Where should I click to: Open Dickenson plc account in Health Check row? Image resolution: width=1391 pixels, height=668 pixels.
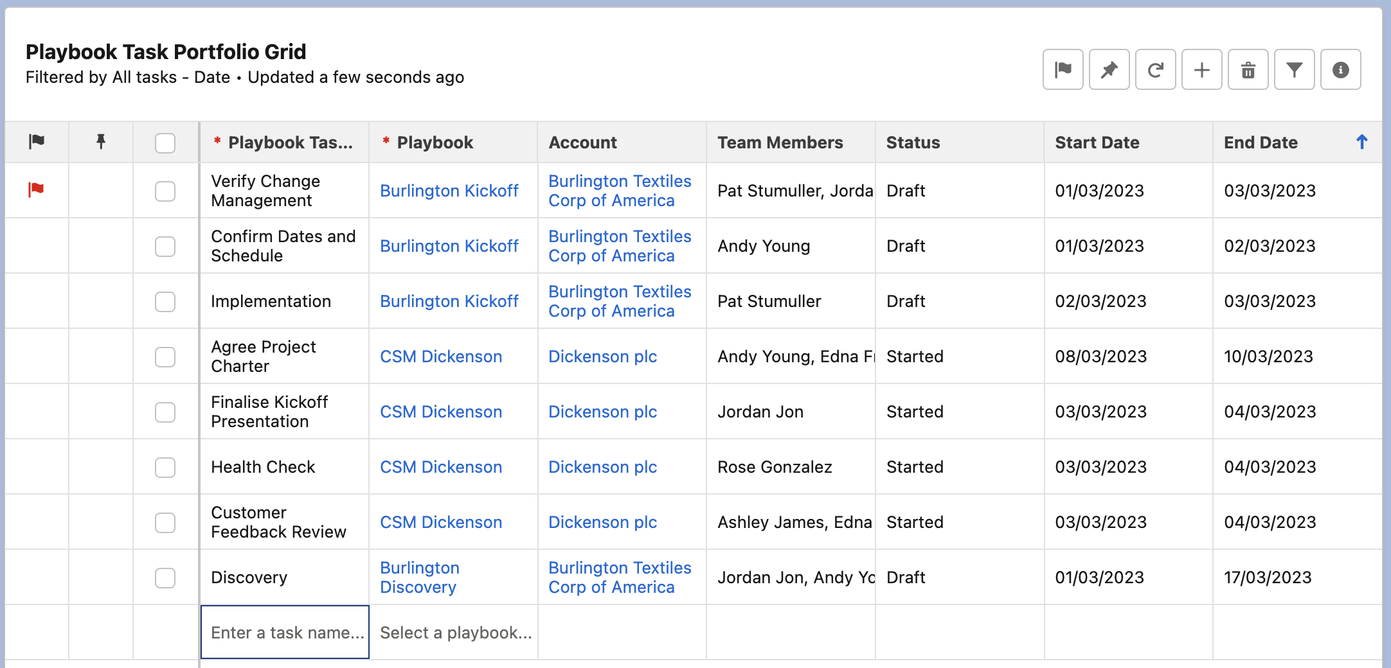click(602, 467)
